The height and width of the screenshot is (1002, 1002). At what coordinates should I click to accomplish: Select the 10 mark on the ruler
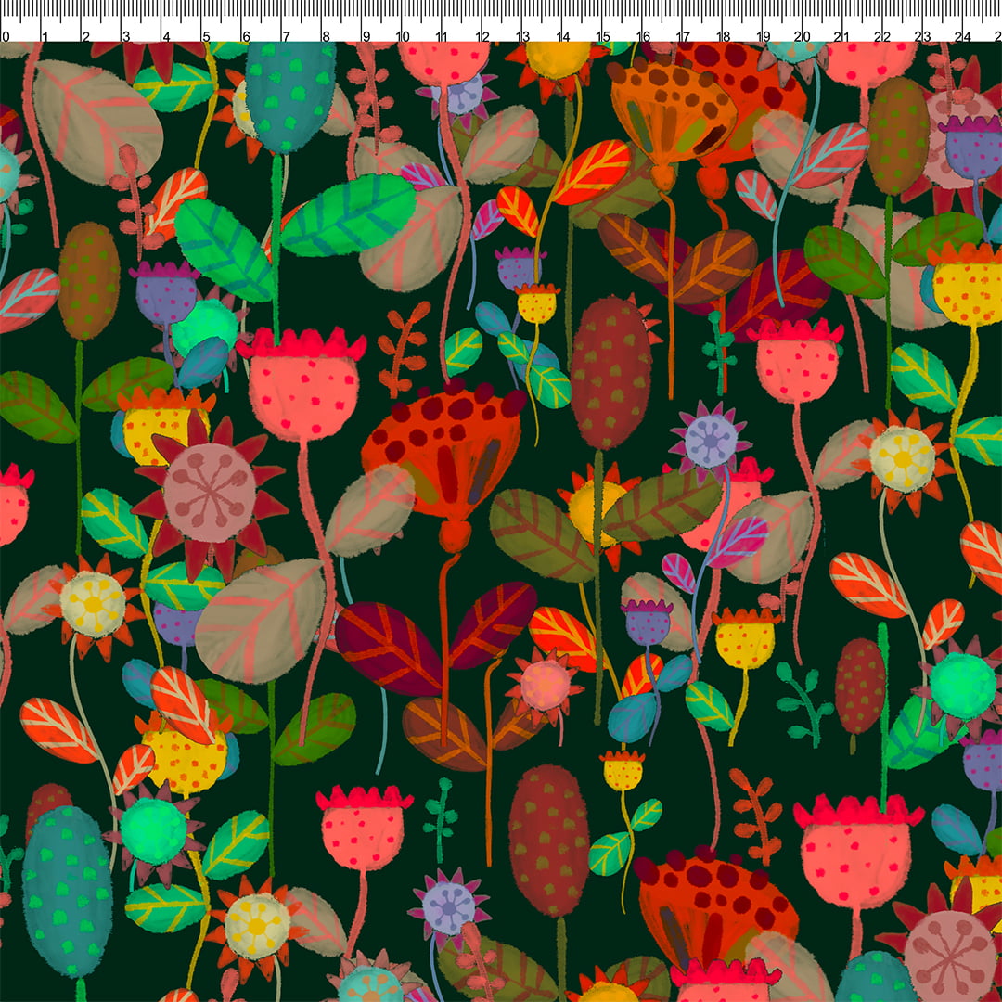pos(403,36)
